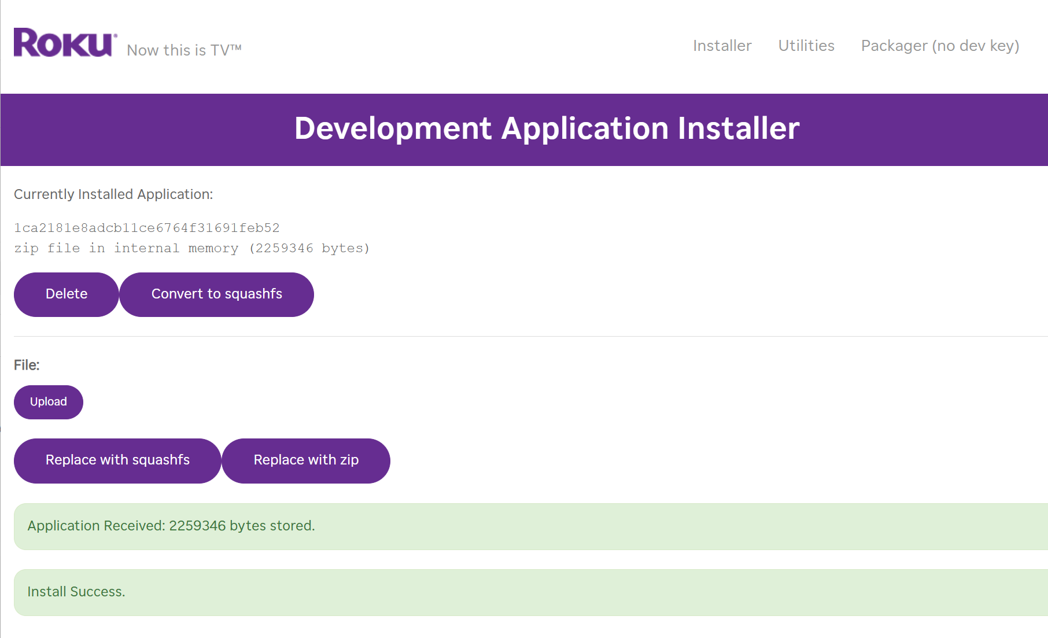Click the '(2259346 bytes)' size text
The image size is (1048, 638).
click(309, 248)
